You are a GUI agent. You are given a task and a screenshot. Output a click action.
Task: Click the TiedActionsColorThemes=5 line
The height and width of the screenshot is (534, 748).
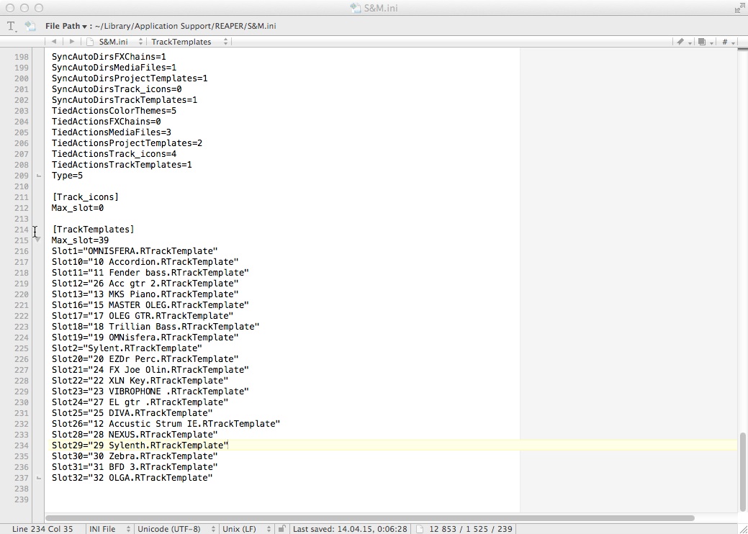click(x=114, y=111)
